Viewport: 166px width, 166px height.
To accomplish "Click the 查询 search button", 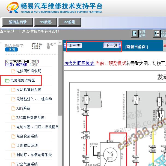I will [11, 49].
